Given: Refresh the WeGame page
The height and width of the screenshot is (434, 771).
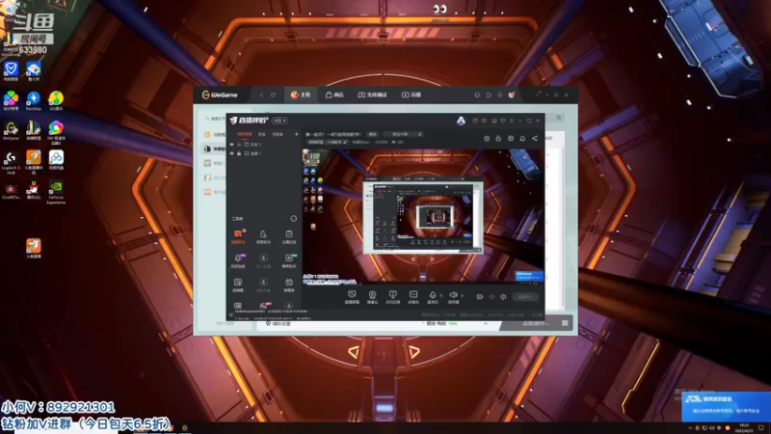Looking at the screenshot, I should 273,95.
